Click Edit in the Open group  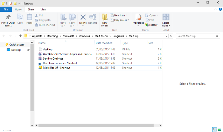click(149, 20)
